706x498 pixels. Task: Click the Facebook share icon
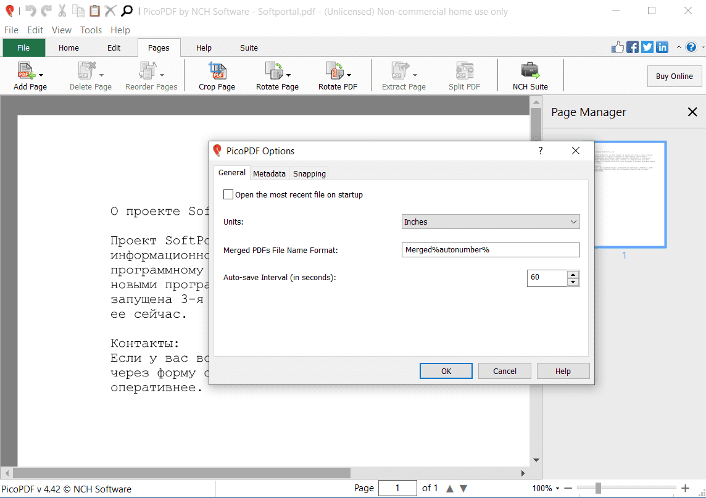point(633,47)
